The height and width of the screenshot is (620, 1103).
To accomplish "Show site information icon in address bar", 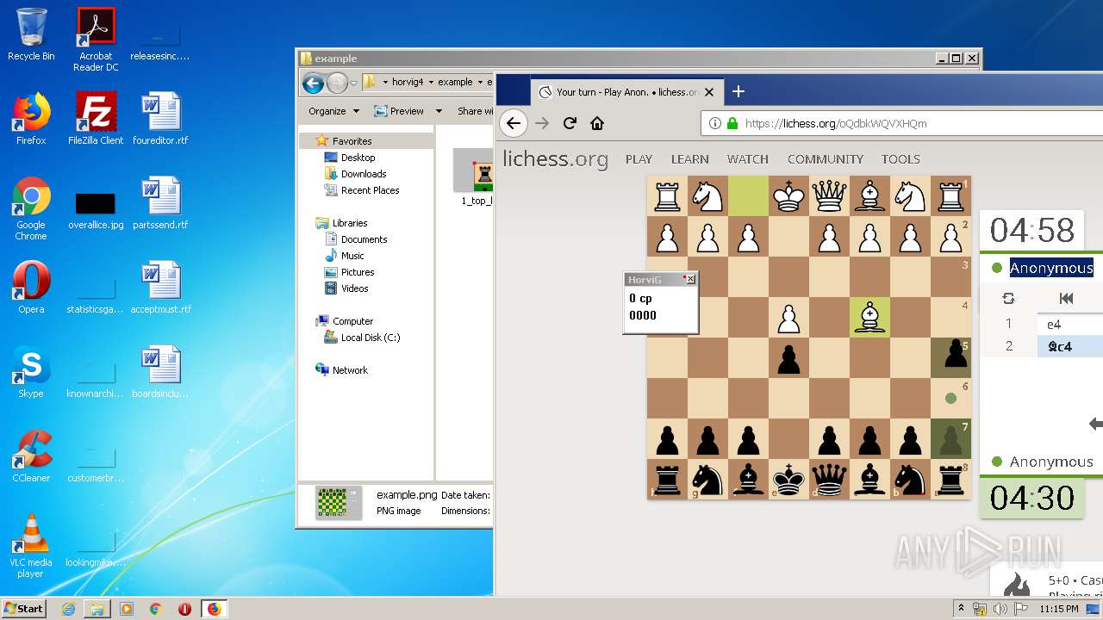I will 714,123.
